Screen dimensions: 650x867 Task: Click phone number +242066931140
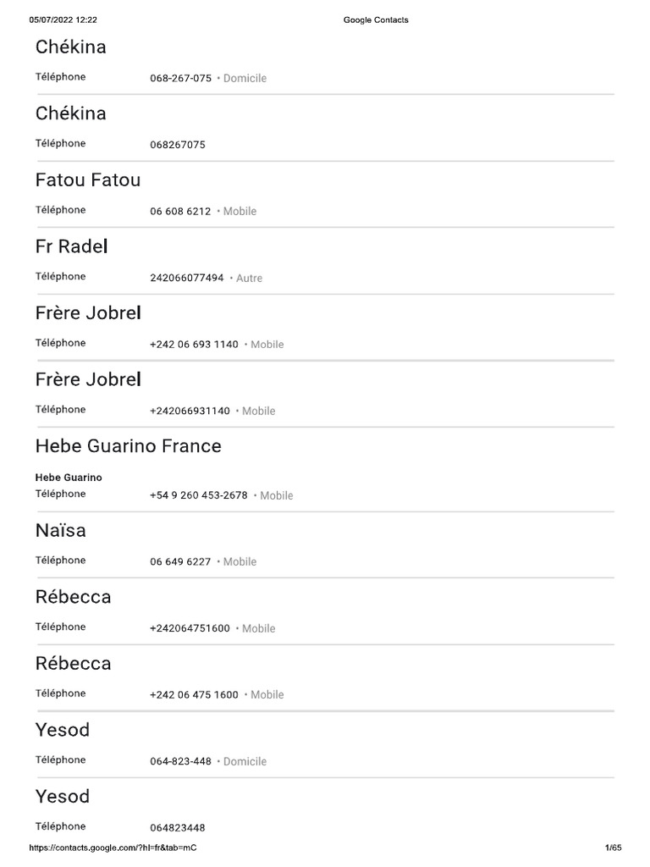coord(190,411)
